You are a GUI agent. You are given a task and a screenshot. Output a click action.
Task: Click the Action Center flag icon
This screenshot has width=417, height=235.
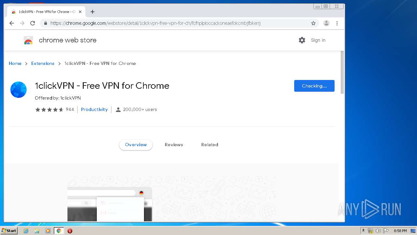386,231
